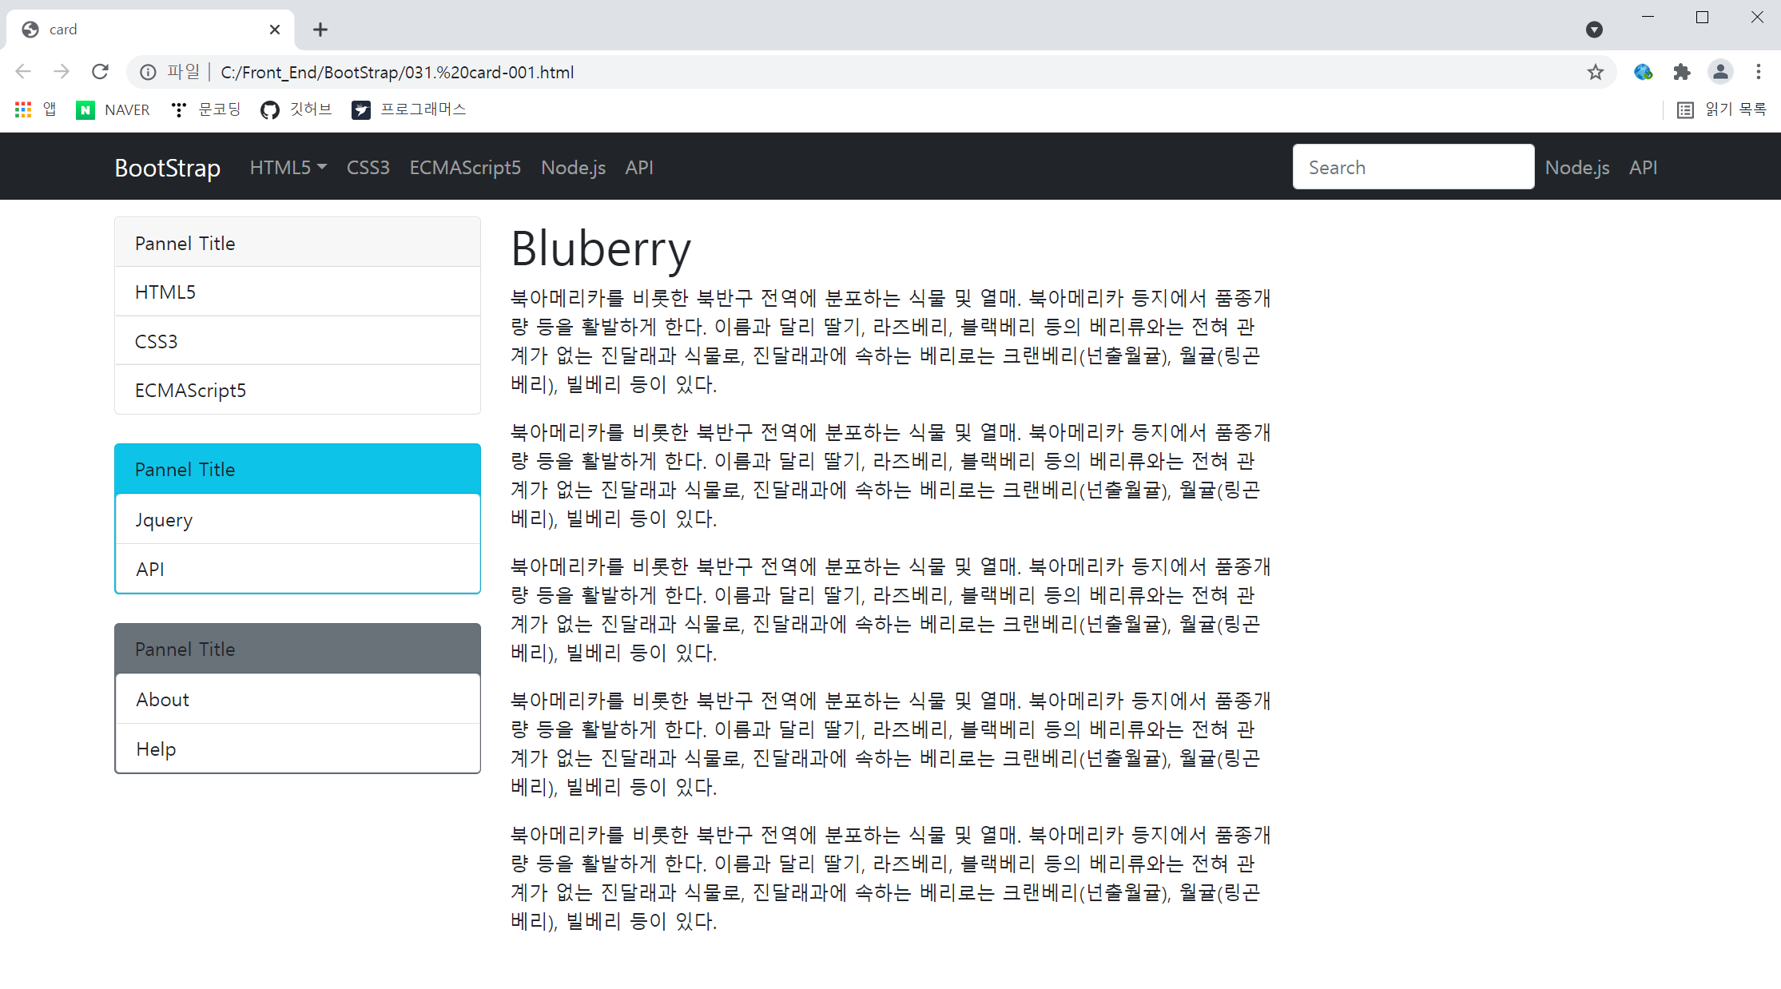Open a new browser tab
The height and width of the screenshot is (989, 1781).
pyautogui.click(x=320, y=30)
